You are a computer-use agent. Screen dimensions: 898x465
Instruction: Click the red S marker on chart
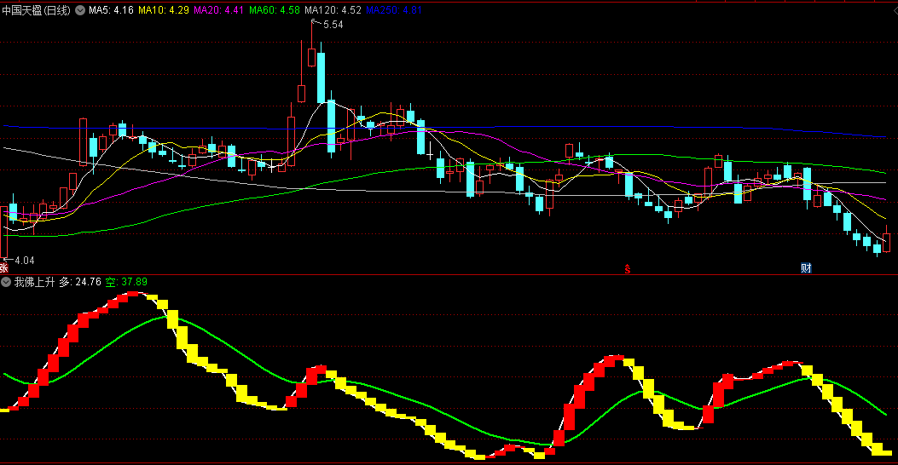[628, 269]
